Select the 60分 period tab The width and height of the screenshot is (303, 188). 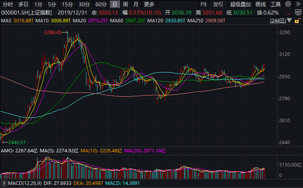click(x=101, y=4)
